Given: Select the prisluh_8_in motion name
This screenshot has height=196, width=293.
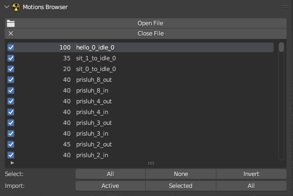Looking at the screenshot, I should pyautogui.click(x=92, y=90).
